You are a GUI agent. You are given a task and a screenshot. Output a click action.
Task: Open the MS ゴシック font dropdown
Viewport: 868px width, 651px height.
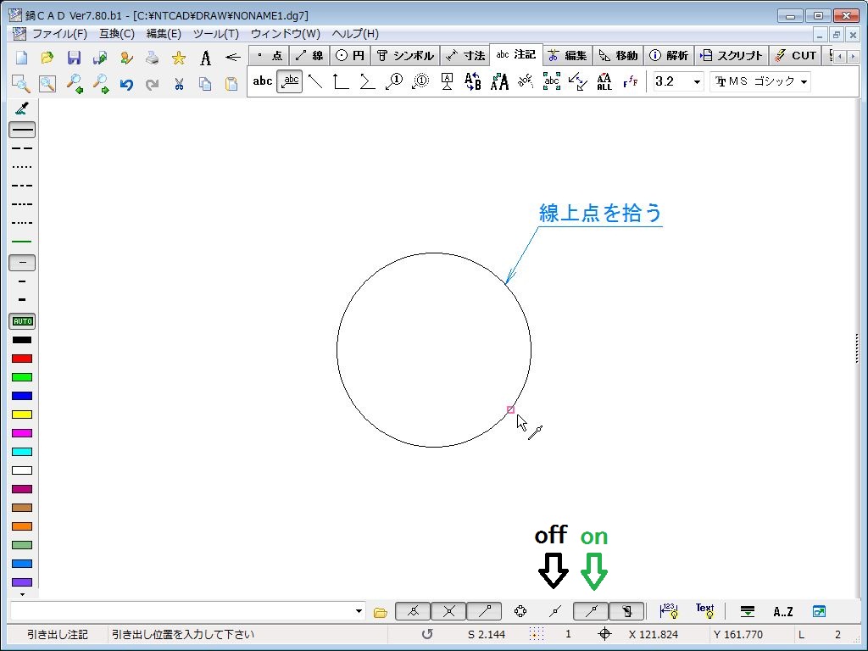pyautogui.click(x=803, y=81)
